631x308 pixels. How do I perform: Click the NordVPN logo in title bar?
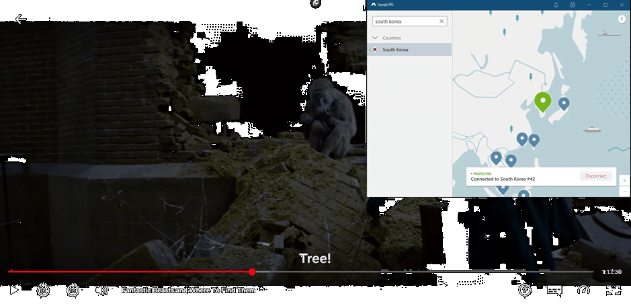(x=373, y=5)
